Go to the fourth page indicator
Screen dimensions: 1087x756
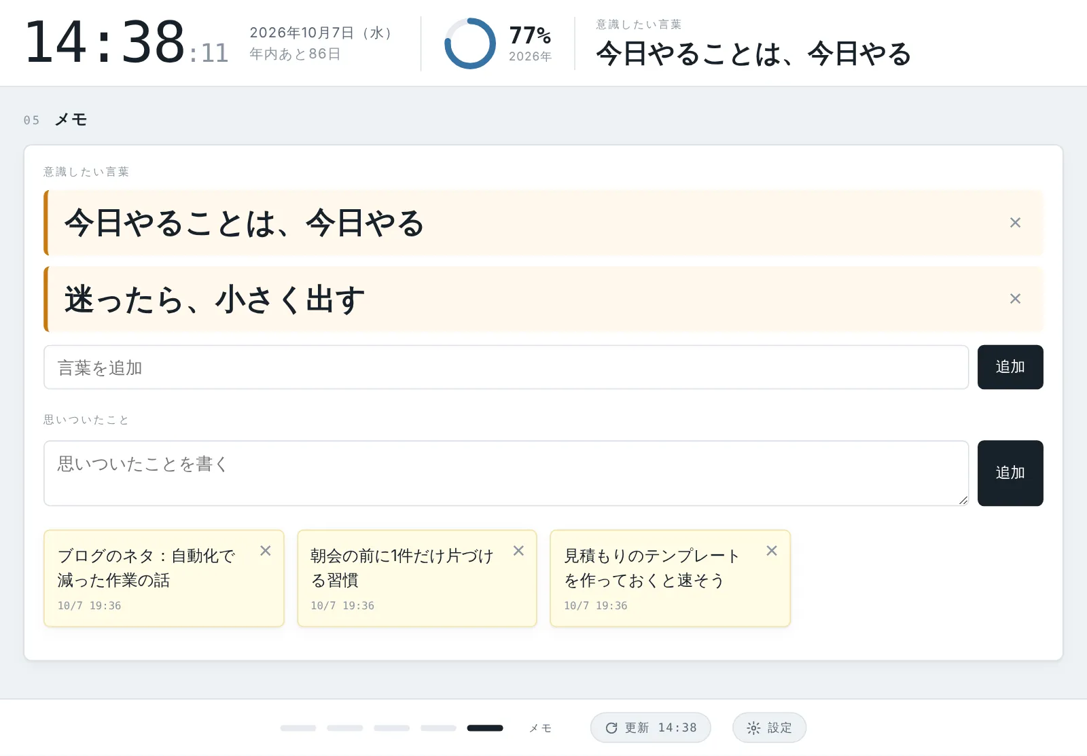point(438,728)
